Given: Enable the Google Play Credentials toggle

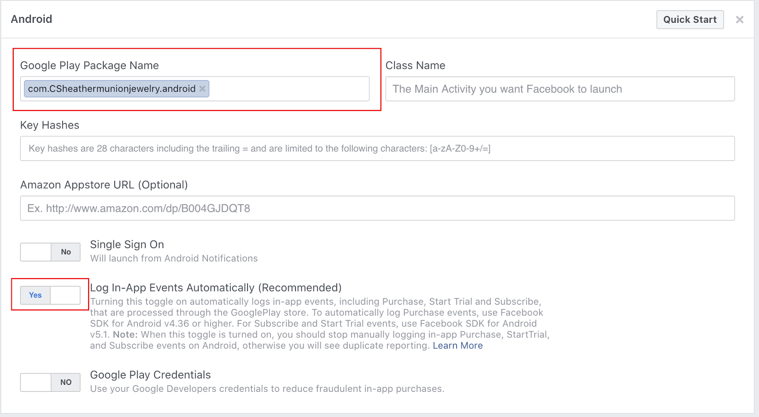Looking at the screenshot, I should click(x=50, y=382).
